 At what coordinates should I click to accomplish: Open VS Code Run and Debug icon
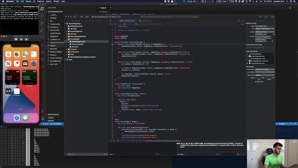(42, 31)
